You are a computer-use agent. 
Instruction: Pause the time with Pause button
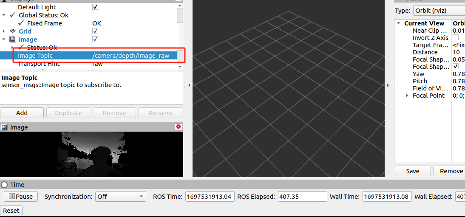click(21, 196)
